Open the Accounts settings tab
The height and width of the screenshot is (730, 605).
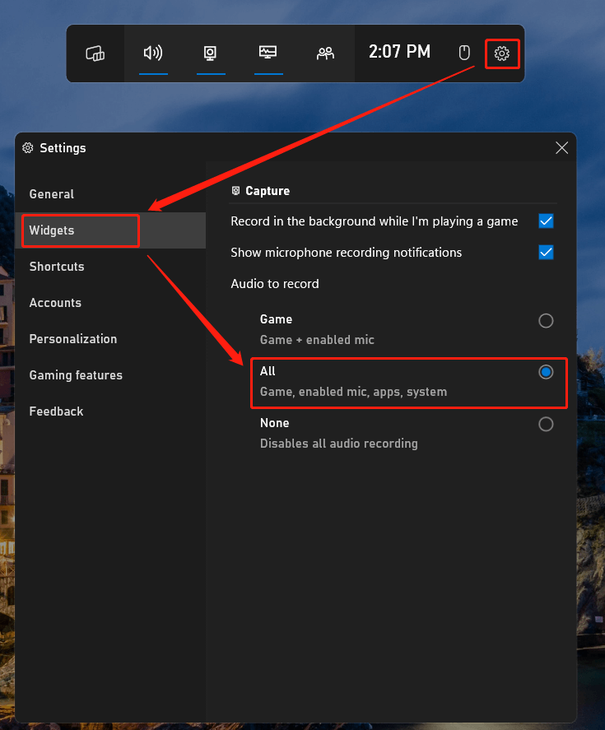click(110, 303)
